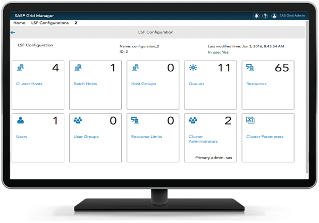The image size is (319, 223).
Task: Click the Resource Limits tile icon
Action: 136,121
